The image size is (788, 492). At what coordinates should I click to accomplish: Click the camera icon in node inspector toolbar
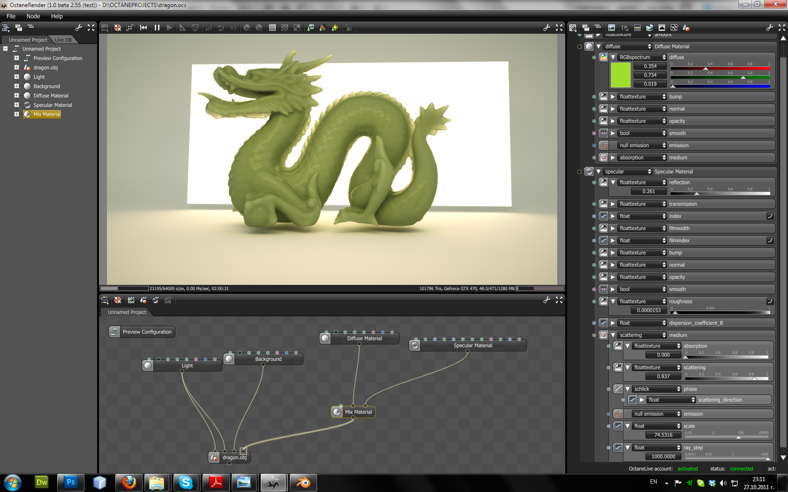pyautogui.click(x=625, y=28)
